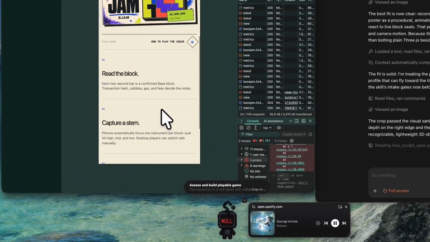Toggle the console sidebar panel icon
430x242 pixels.
[x=242, y=128]
